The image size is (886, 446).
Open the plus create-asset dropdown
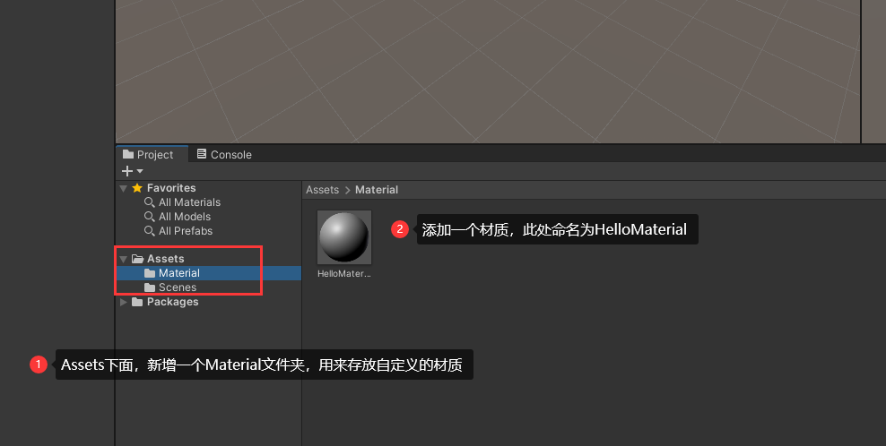coord(132,171)
